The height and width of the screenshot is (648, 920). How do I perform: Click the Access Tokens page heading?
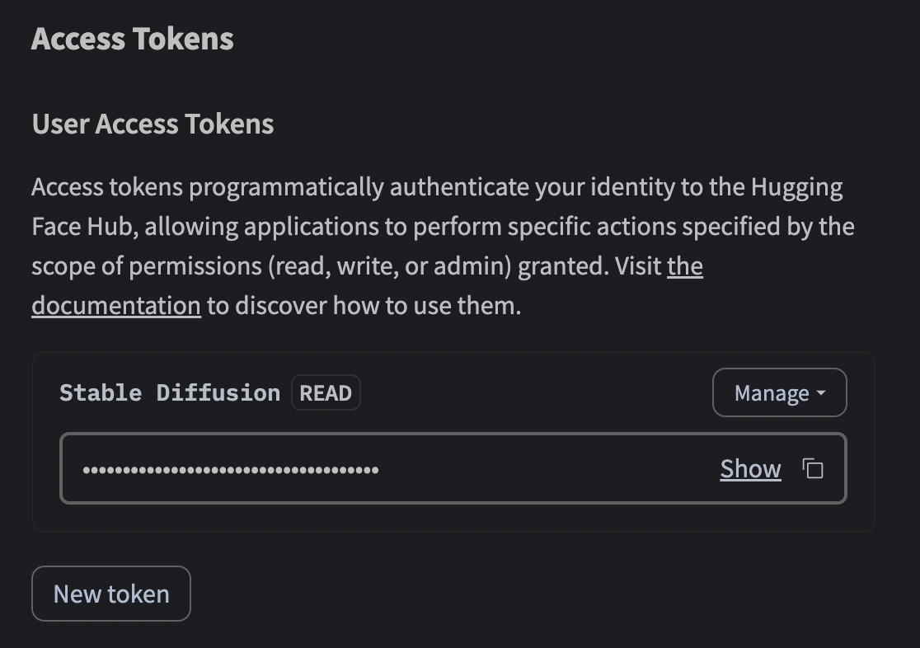click(x=133, y=40)
